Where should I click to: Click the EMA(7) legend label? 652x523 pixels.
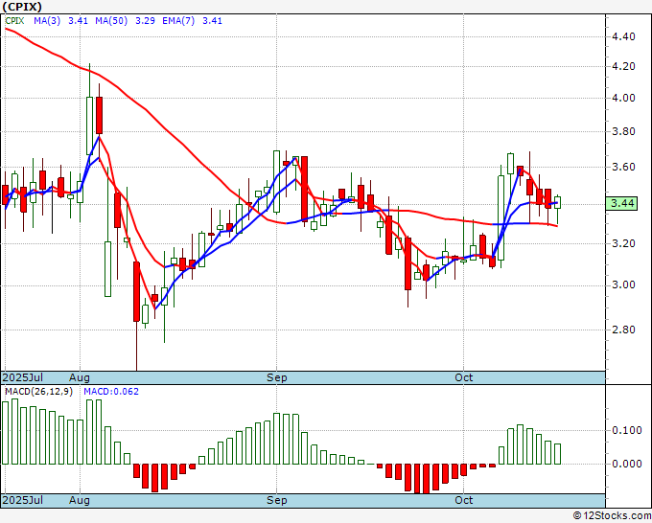point(178,21)
